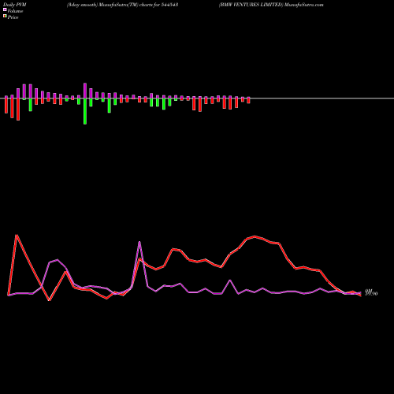This screenshot has width=394, height=394.
Task: Click the tallest green bar in the histogram
Action: point(85,111)
